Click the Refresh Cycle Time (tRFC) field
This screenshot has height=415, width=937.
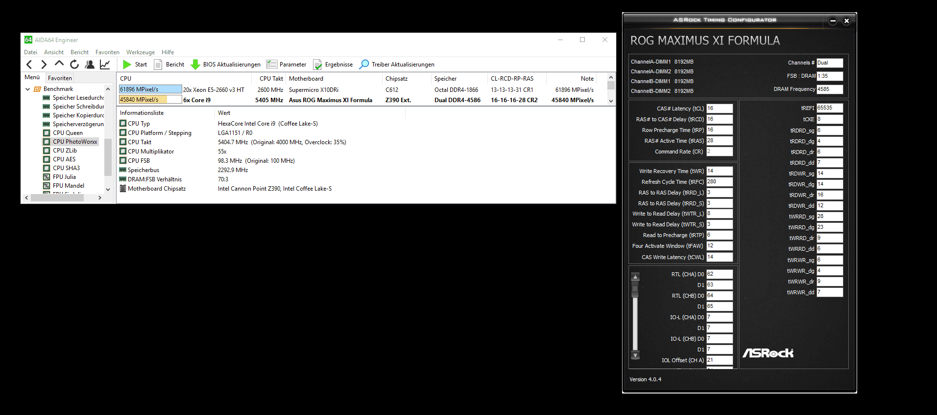[x=720, y=182]
